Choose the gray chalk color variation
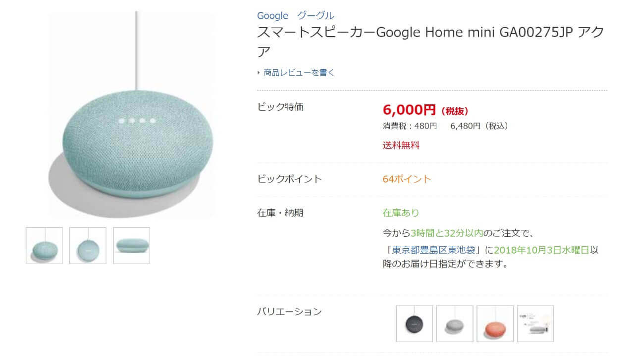634x356 pixels. click(455, 323)
